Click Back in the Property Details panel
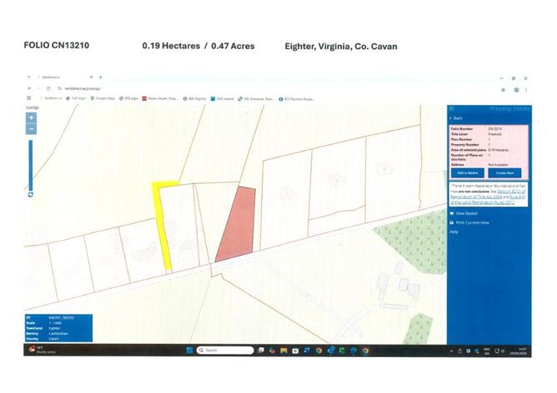Screen dimensions: 557x393 [x=456, y=118]
